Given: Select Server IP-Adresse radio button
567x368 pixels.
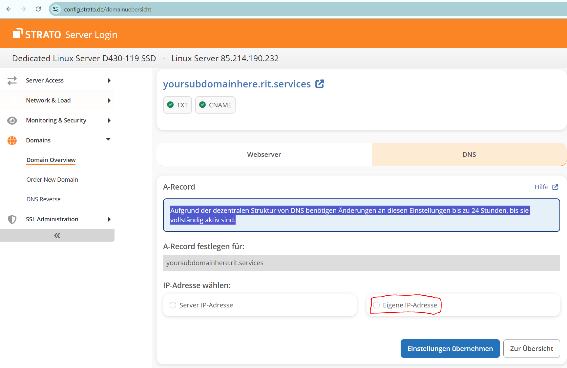Looking at the screenshot, I should pos(173,305).
